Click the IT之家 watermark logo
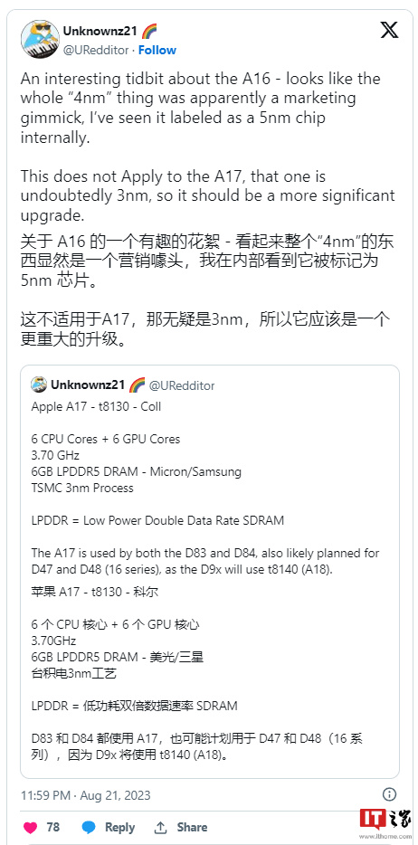This screenshot has height=845, width=418. click(x=385, y=823)
